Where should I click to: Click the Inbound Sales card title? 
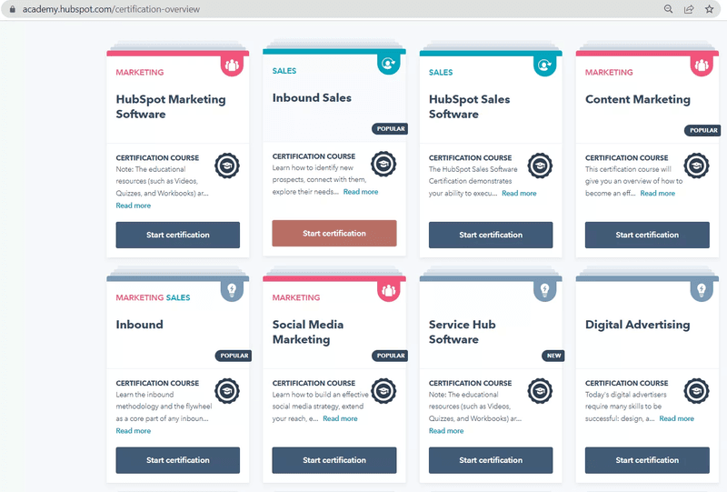(x=312, y=98)
